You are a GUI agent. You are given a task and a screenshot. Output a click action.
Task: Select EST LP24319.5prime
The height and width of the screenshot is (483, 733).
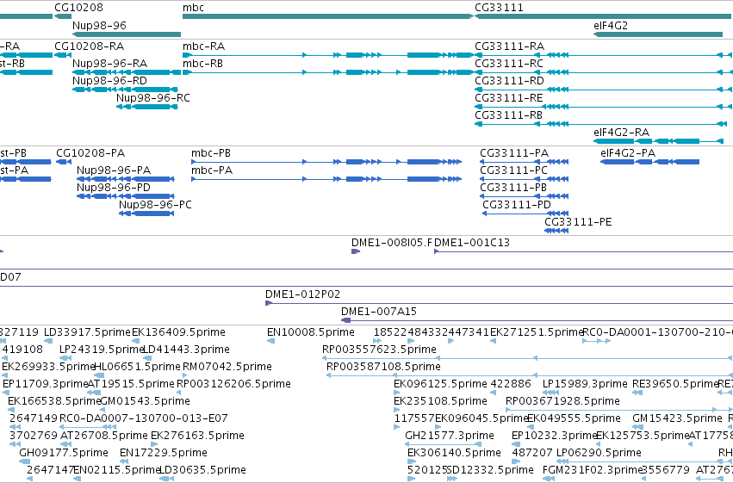(101, 350)
